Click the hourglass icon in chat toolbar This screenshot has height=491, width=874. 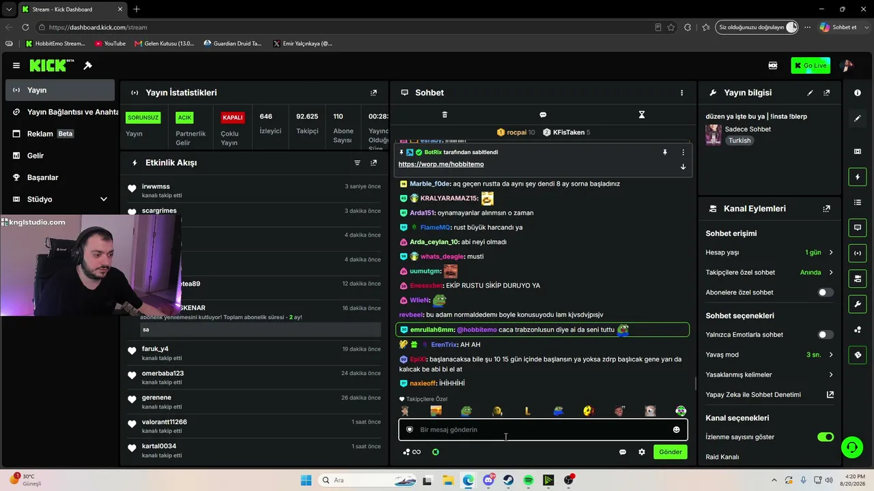pyautogui.click(x=641, y=115)
